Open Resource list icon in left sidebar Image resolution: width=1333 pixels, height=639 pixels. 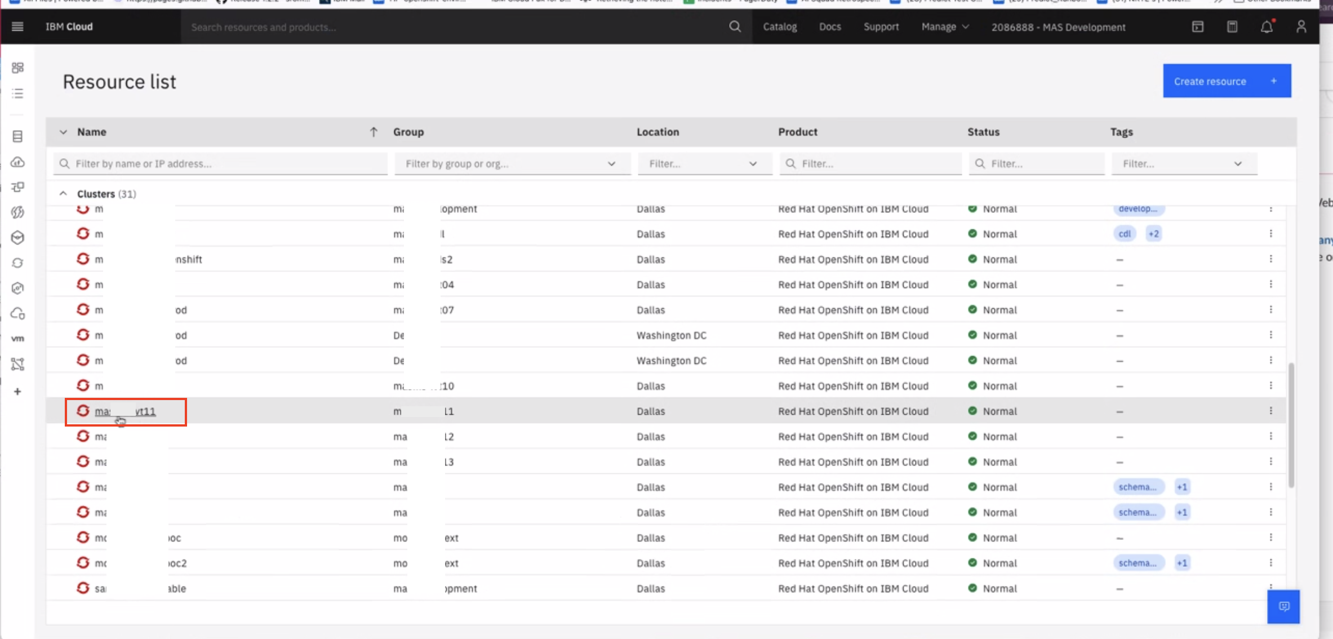[17, 93]
